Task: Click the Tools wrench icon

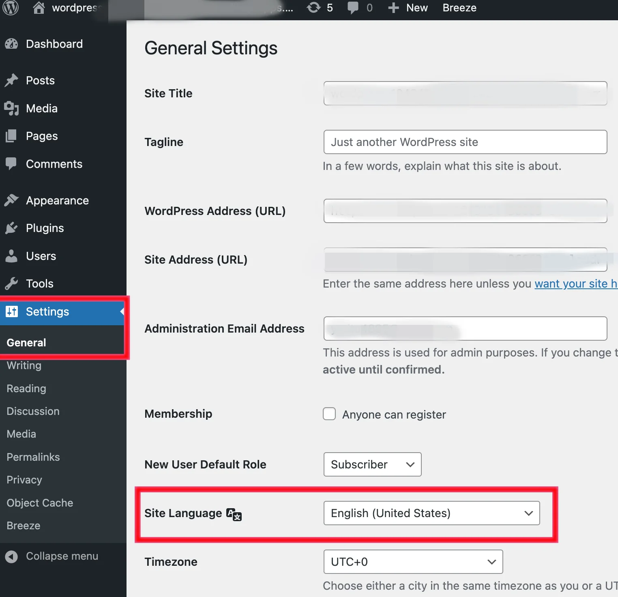Action: [11, 283]
